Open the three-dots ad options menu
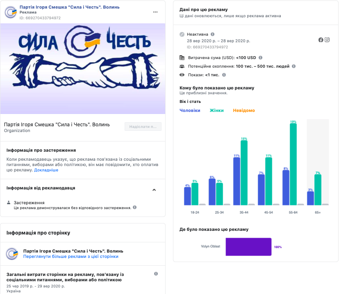 [155, 12]
